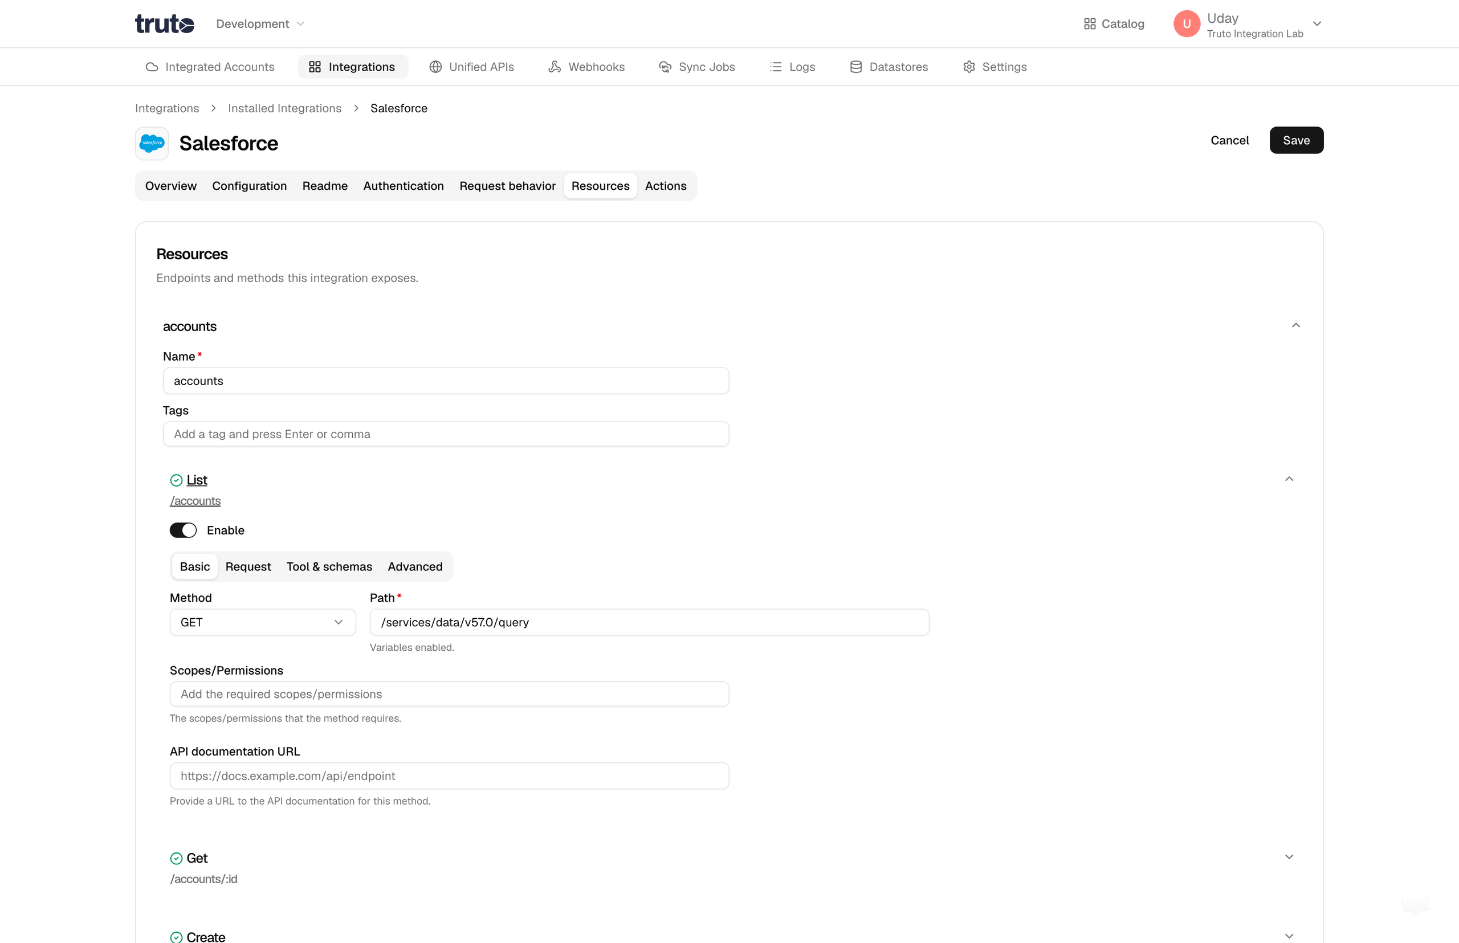Screen dimensions: 1459x943
Task: Click the List method green check icon
Action: 177,480
